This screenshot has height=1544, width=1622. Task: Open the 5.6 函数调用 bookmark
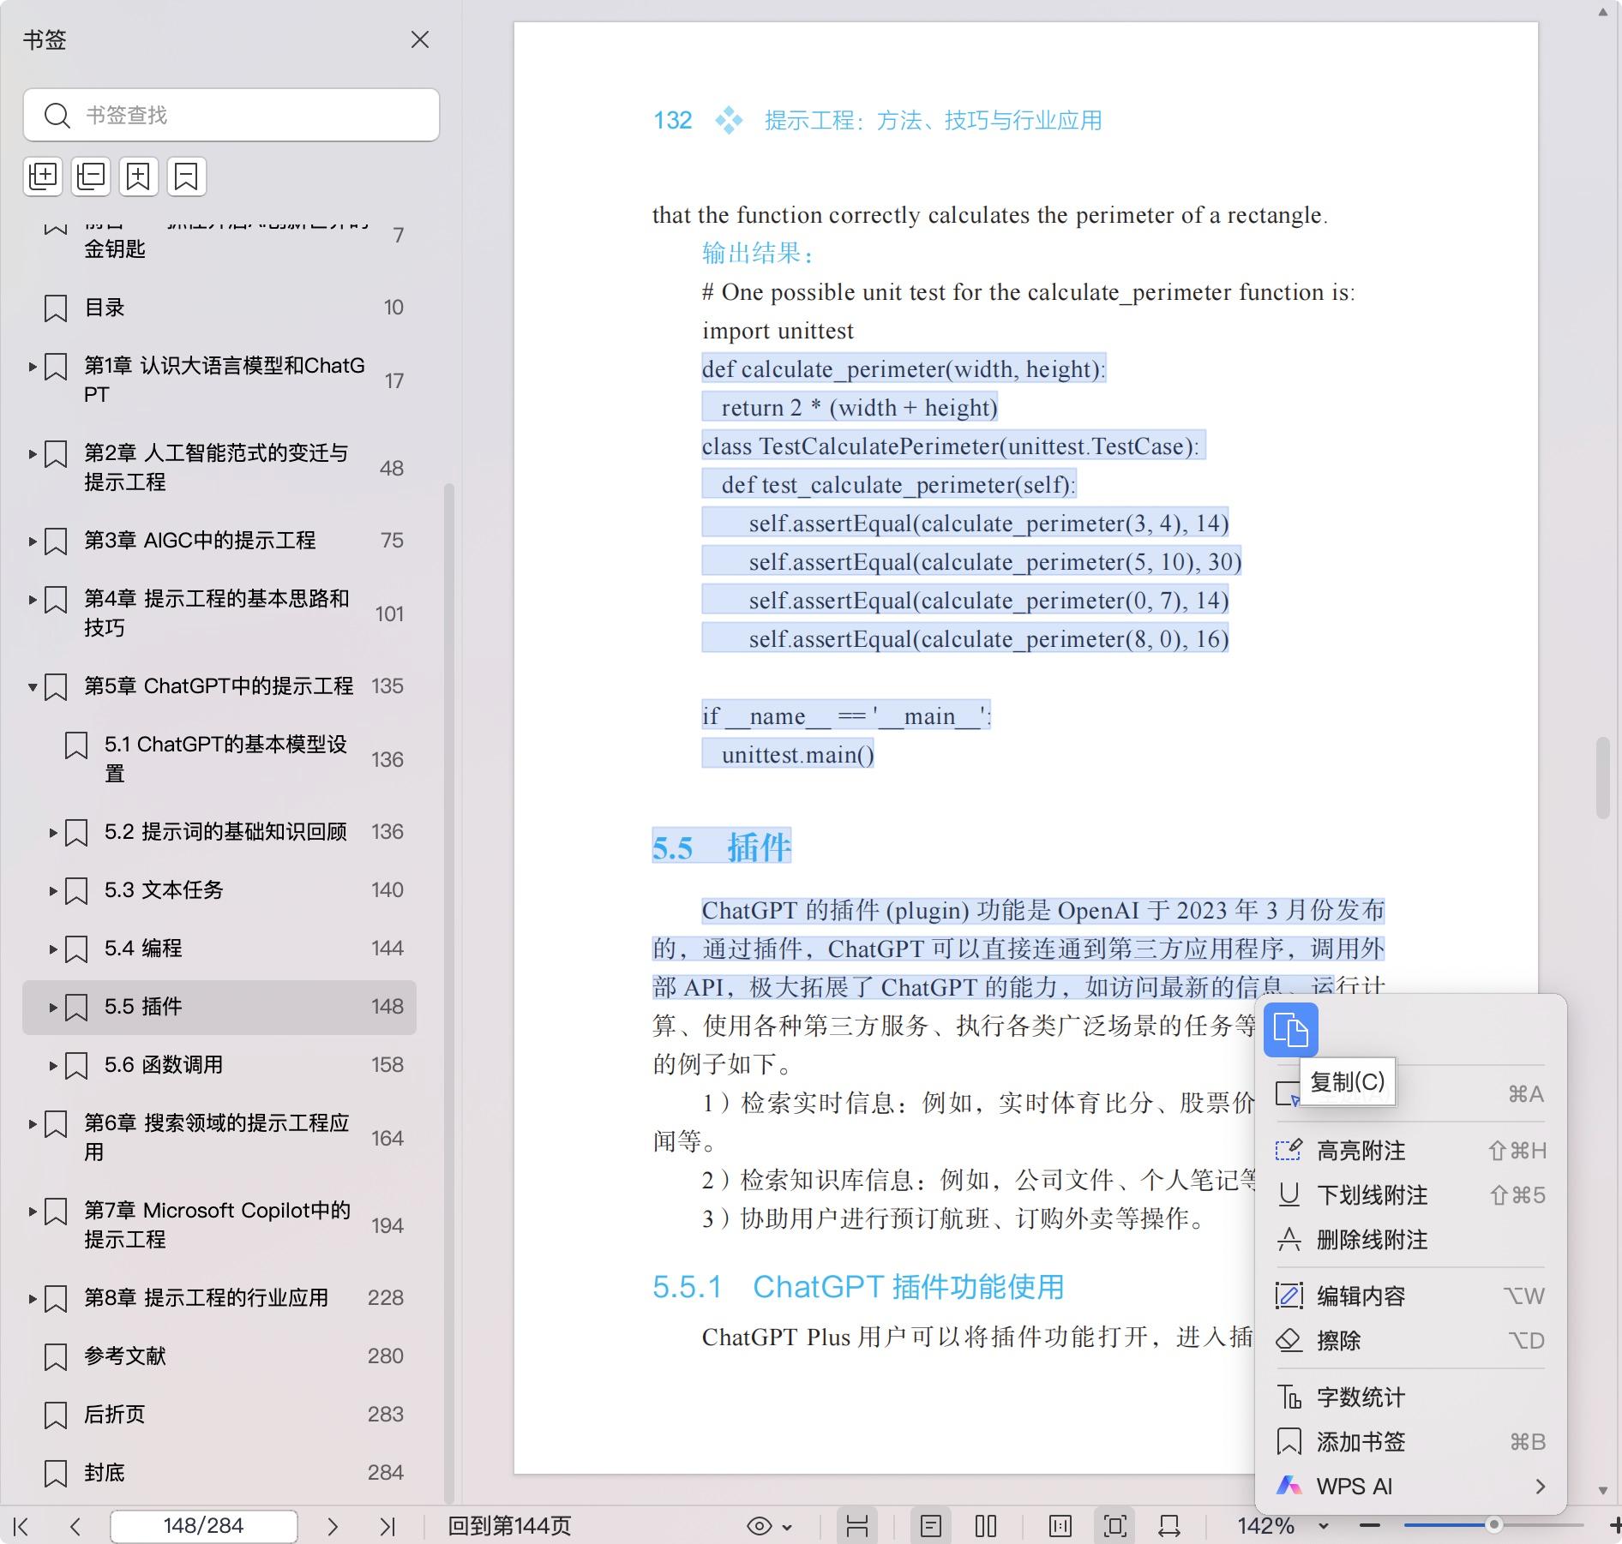coord(164,1065)
